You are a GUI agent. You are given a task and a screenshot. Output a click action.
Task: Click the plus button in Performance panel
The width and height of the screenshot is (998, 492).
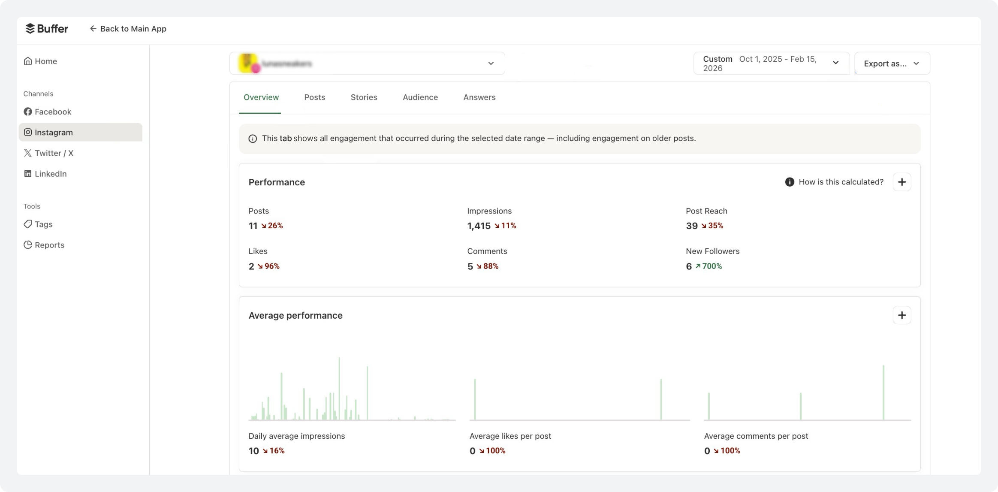[x=902, y=182]
